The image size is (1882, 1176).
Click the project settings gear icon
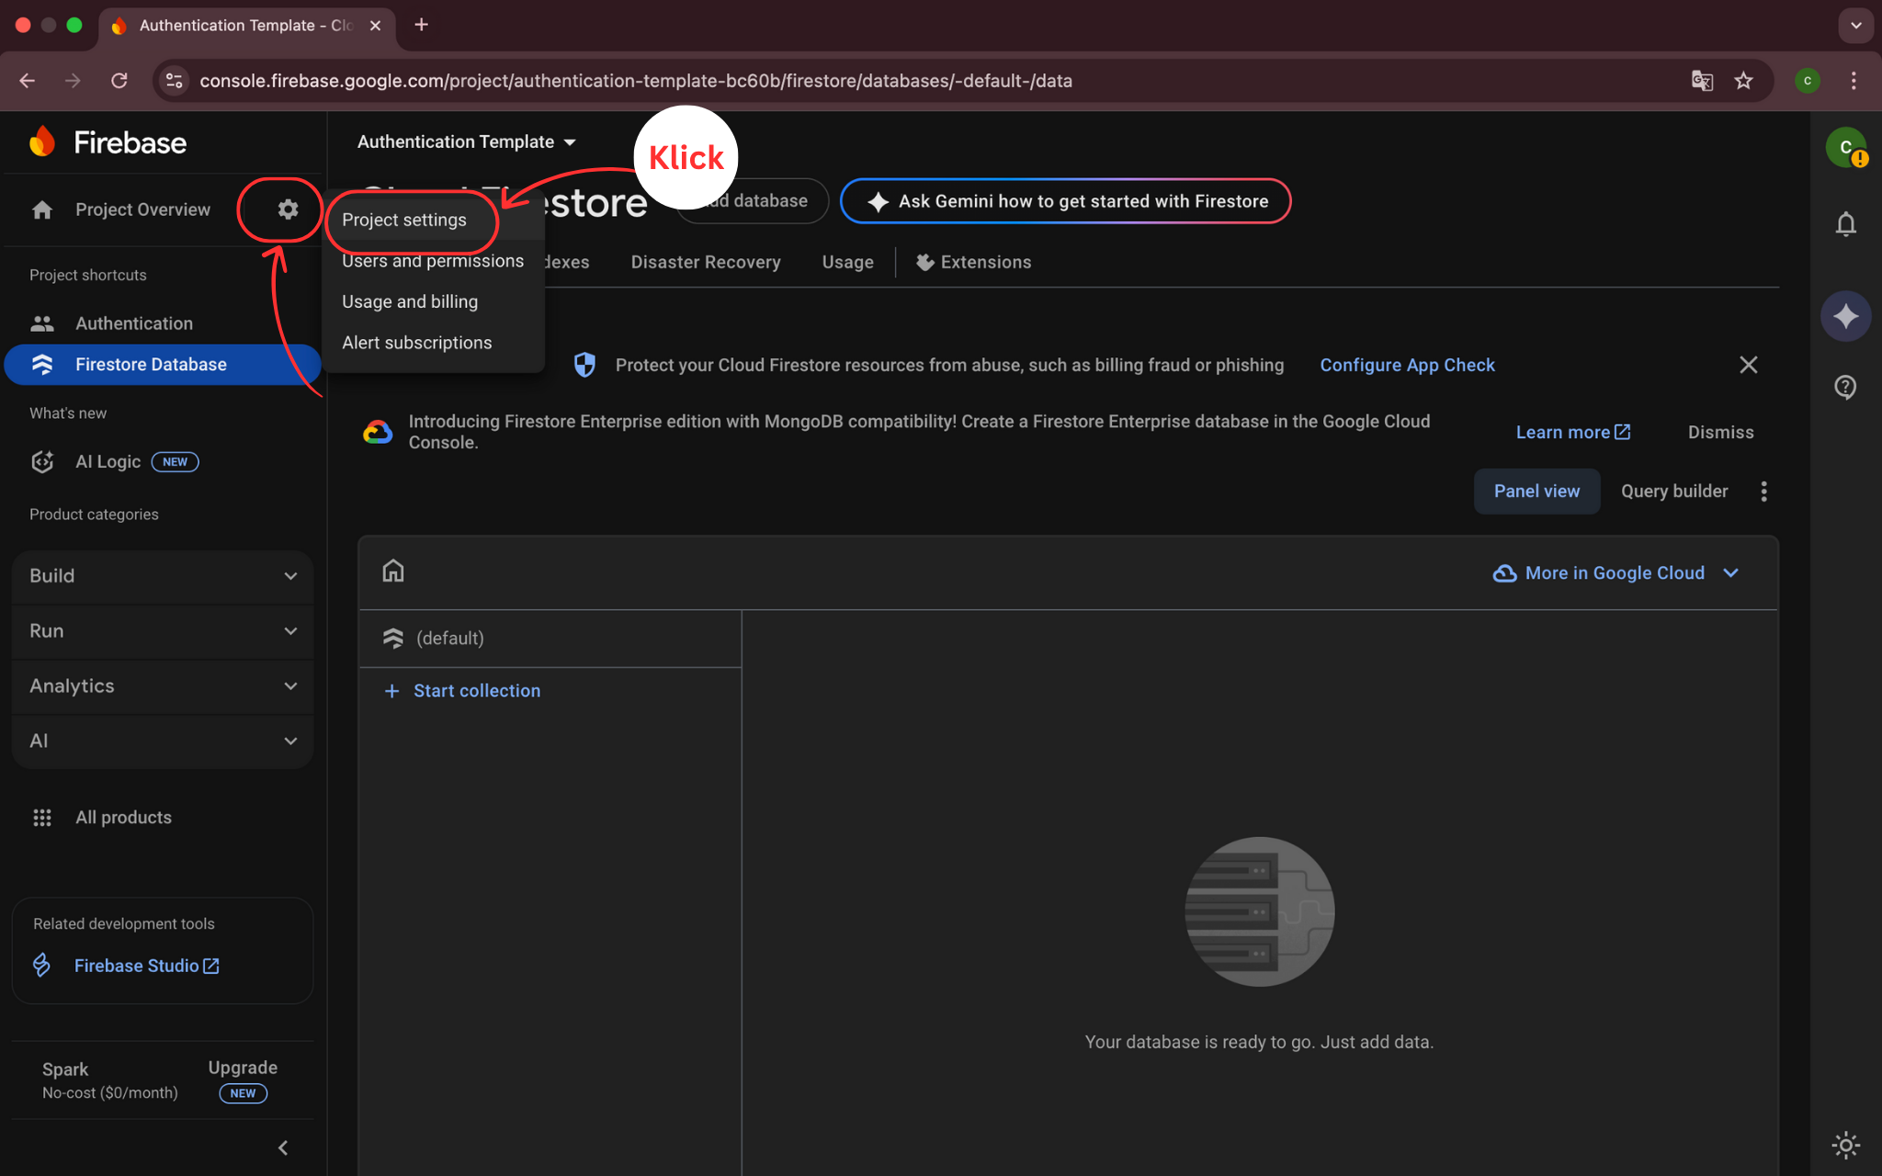coord(288,209)
